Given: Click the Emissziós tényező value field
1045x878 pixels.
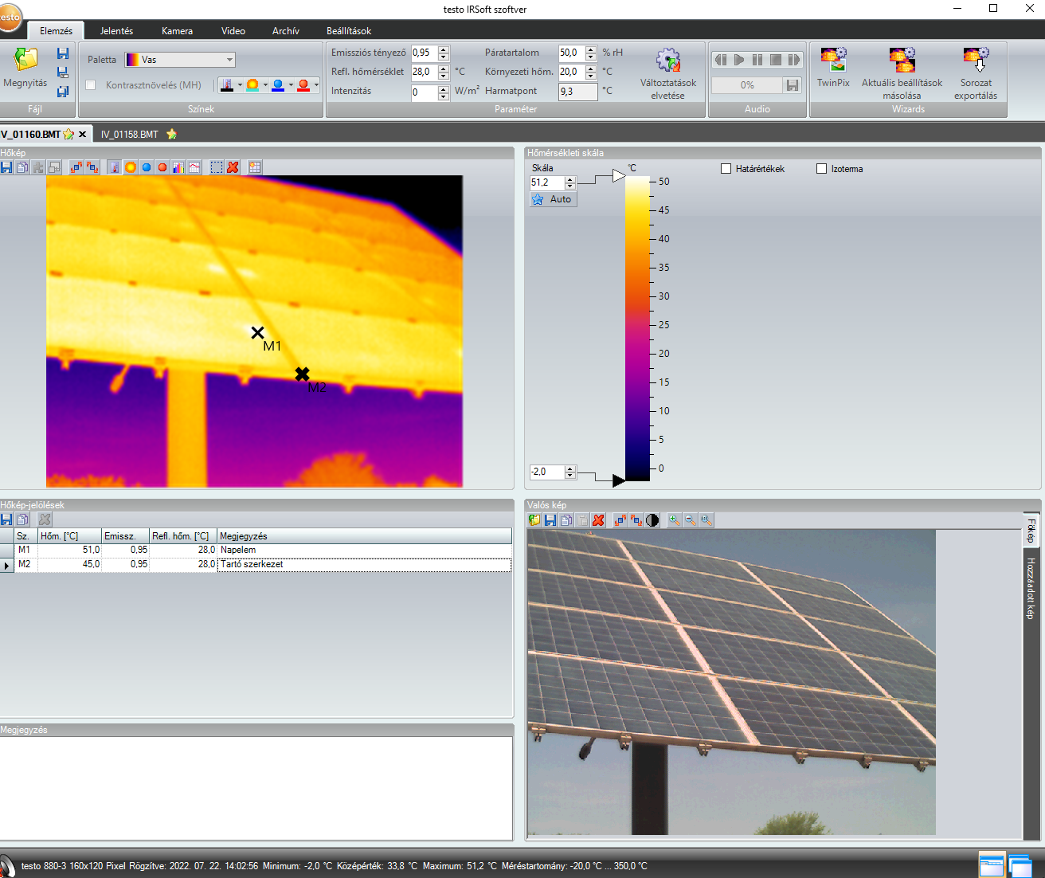Looking at the screenshot, I should (x=424, y=53).
